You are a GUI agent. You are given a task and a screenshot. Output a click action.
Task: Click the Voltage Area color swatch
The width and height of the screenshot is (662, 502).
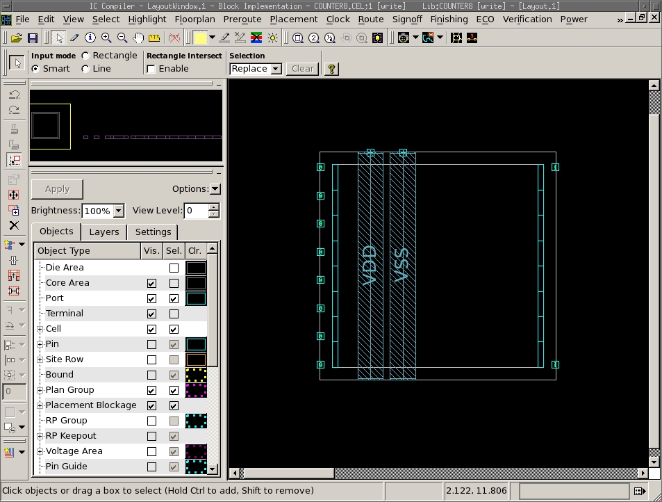tap(196, 451)
